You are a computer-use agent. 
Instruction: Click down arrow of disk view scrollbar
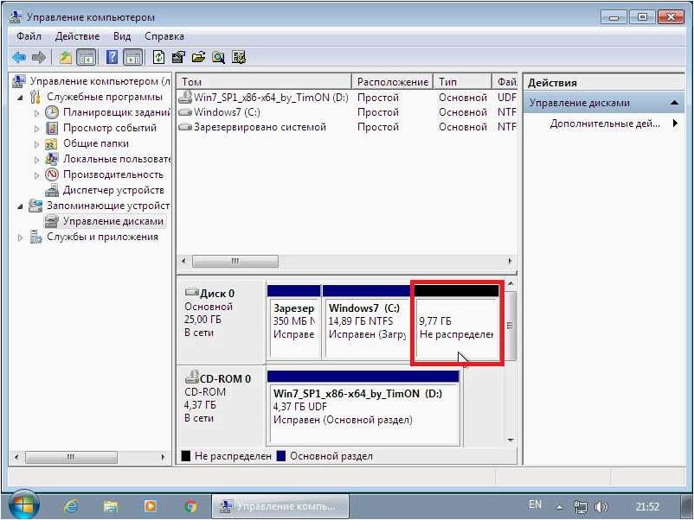pyautogui.click(x=510, y=440)
